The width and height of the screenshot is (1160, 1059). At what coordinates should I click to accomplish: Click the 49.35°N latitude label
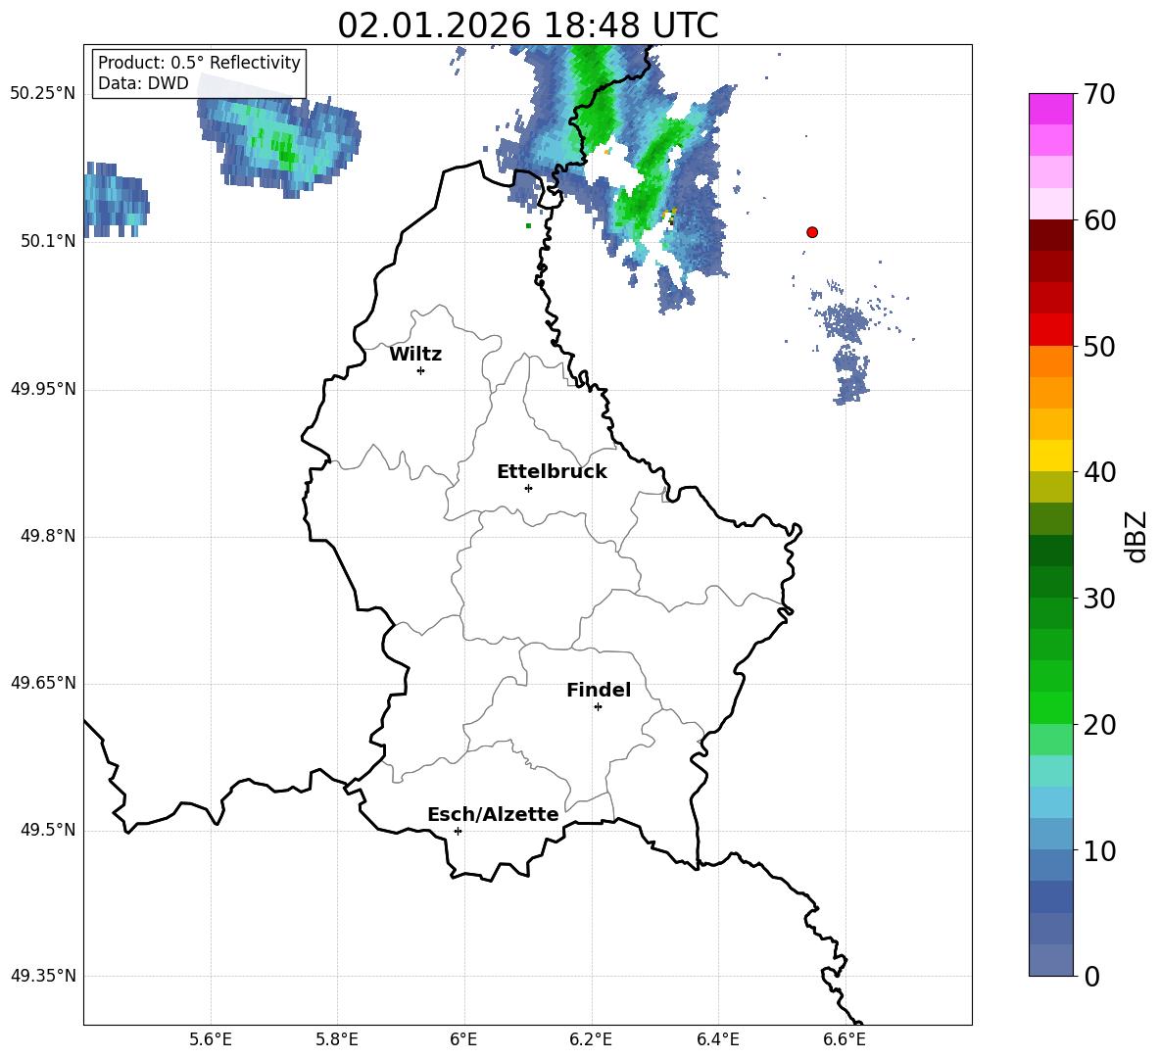click(43, 976)
